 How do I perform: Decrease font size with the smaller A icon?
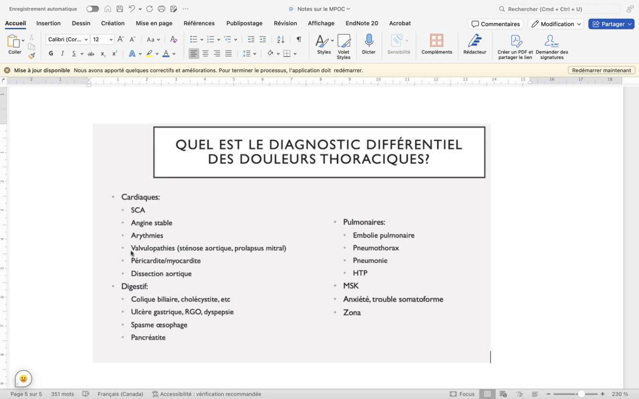point(133,39)
